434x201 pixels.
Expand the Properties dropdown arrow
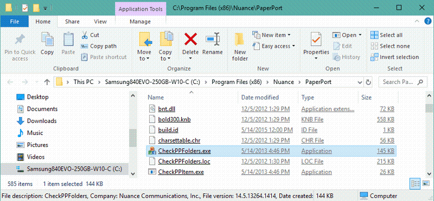316,59
